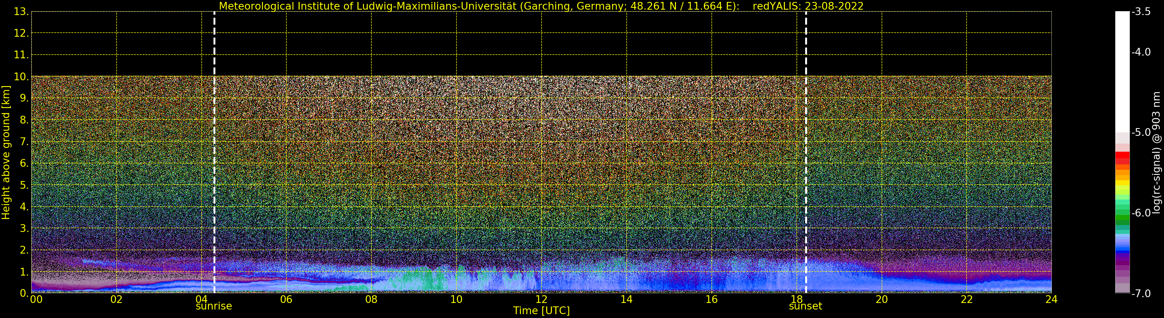Screen dimensions: 1164x318
Task: Click the '02' tick on the time axis
Action: pyautogui.click(x=116, y=299)
